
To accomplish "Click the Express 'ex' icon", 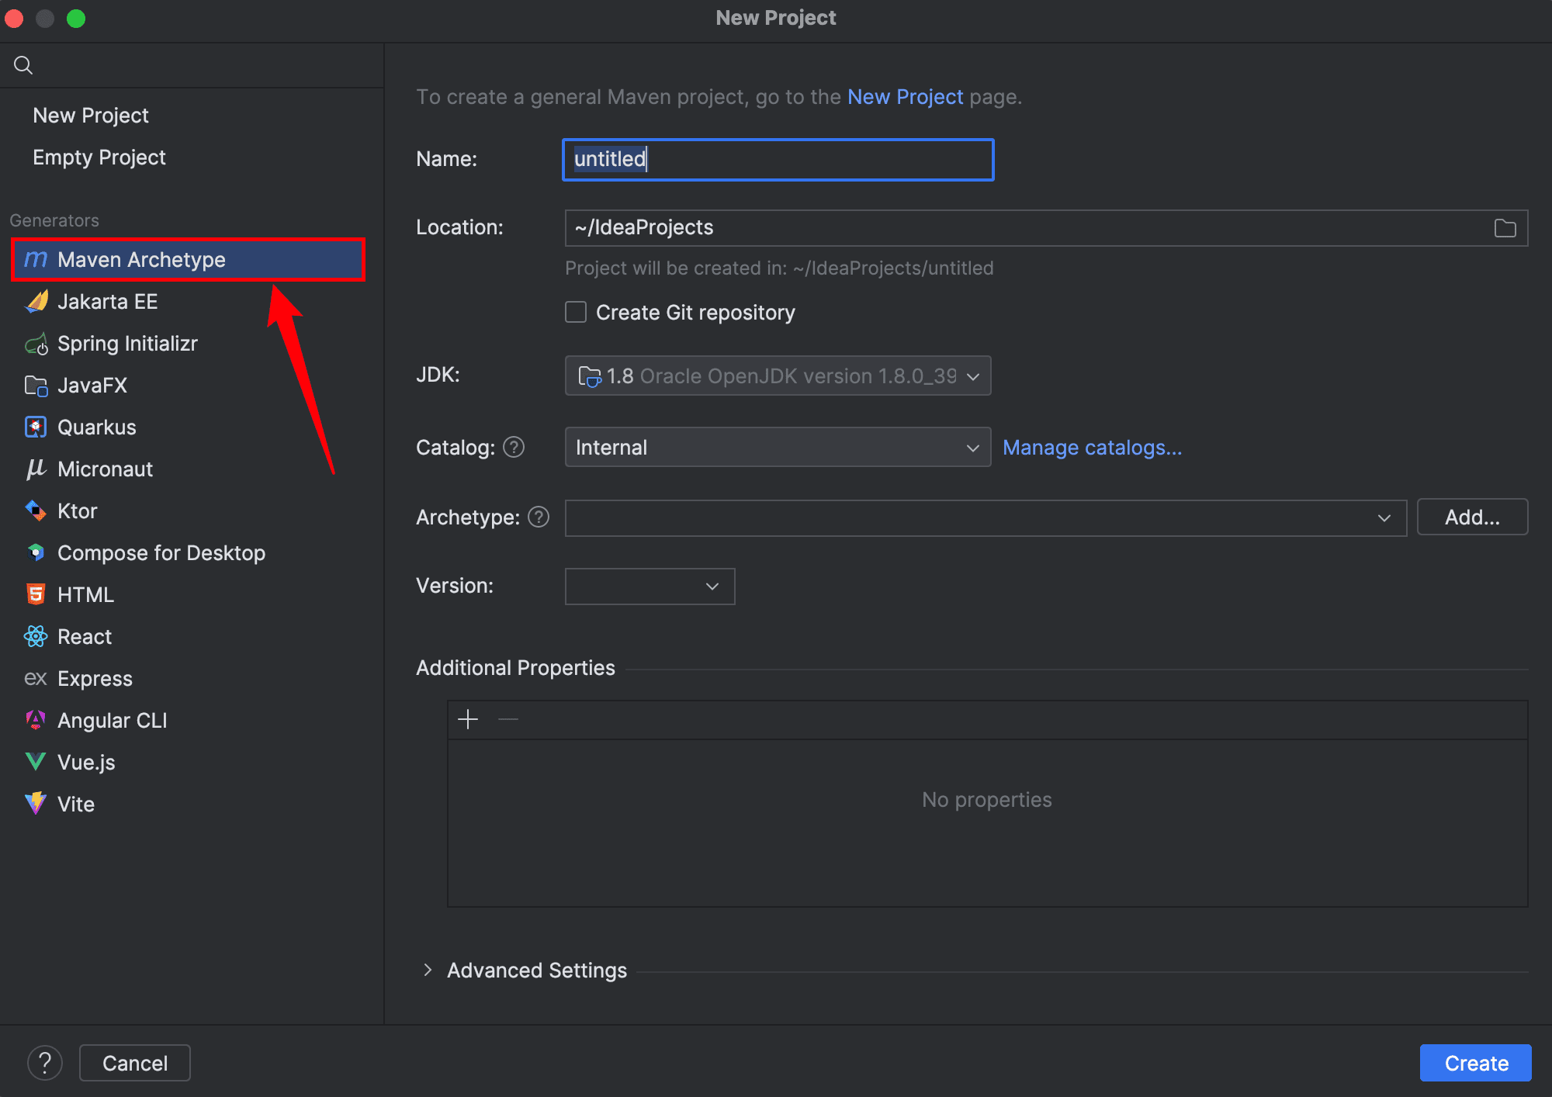I will (x=36, y=678).
